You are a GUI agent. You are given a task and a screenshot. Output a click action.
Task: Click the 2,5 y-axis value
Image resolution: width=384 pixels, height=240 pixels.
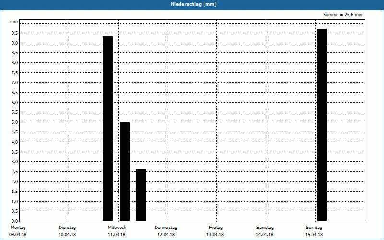click(x=15, y=172)
